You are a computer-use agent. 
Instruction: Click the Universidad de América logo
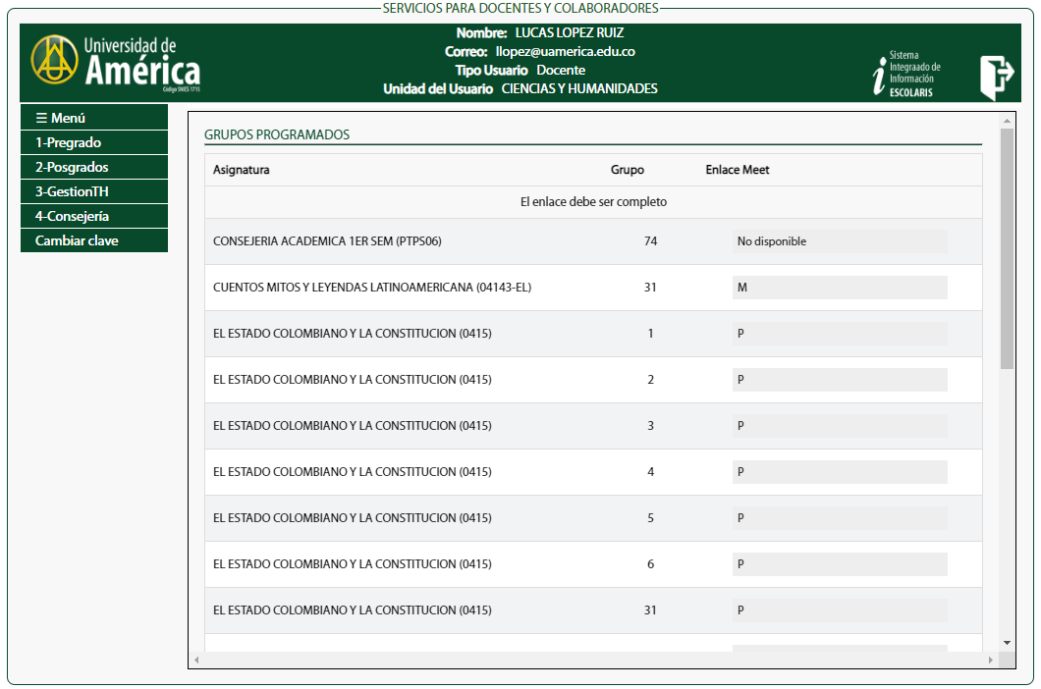coord(116,64)
